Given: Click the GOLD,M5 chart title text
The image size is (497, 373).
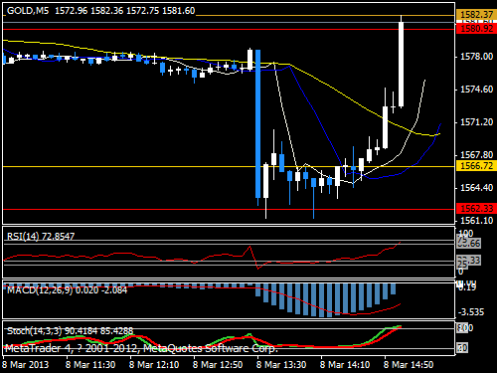Looking at the screenshot, I should (28, 11).
